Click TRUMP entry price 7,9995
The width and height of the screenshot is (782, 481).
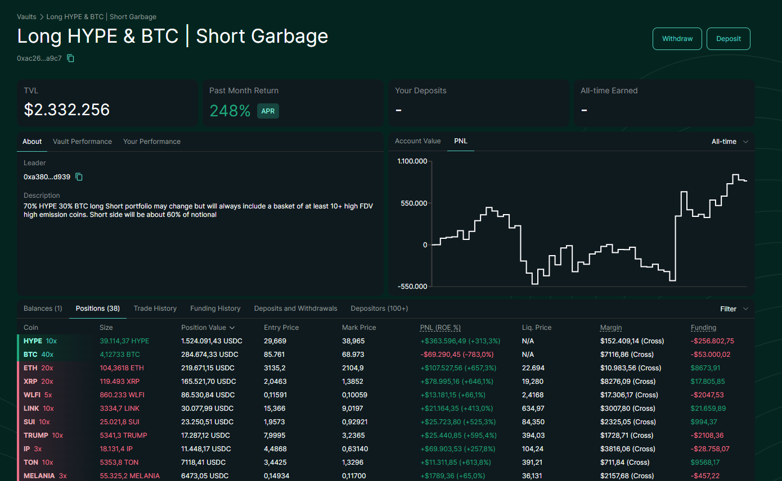tap(275, 435)
